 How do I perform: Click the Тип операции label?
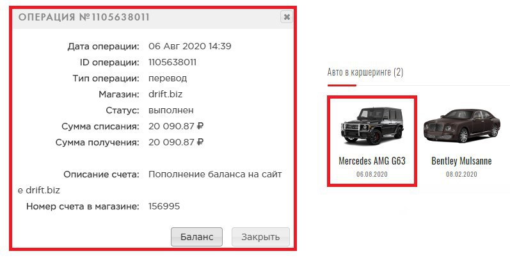click(x=106, y=78)
